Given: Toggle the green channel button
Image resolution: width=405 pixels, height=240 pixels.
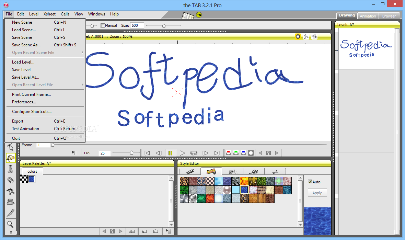Looking at the screenshot, I should click(236, 153).
